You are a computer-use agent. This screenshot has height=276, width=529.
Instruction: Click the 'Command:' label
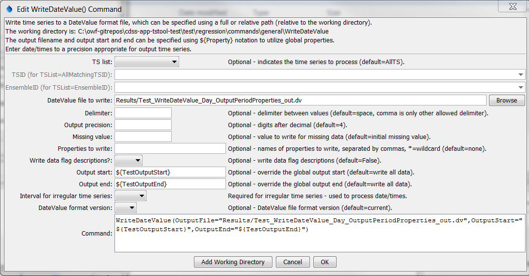97,233
